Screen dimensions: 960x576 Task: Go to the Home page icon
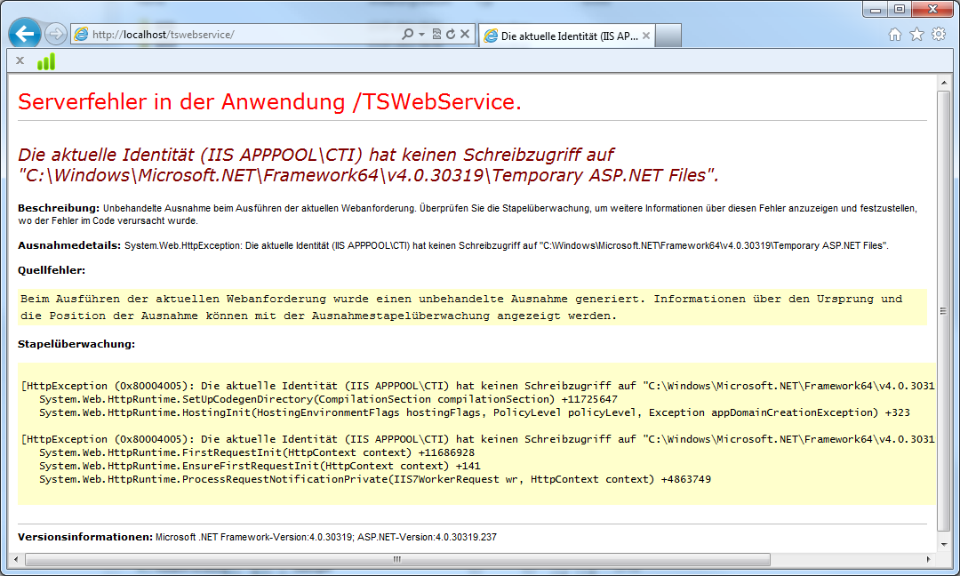[895, 35]
